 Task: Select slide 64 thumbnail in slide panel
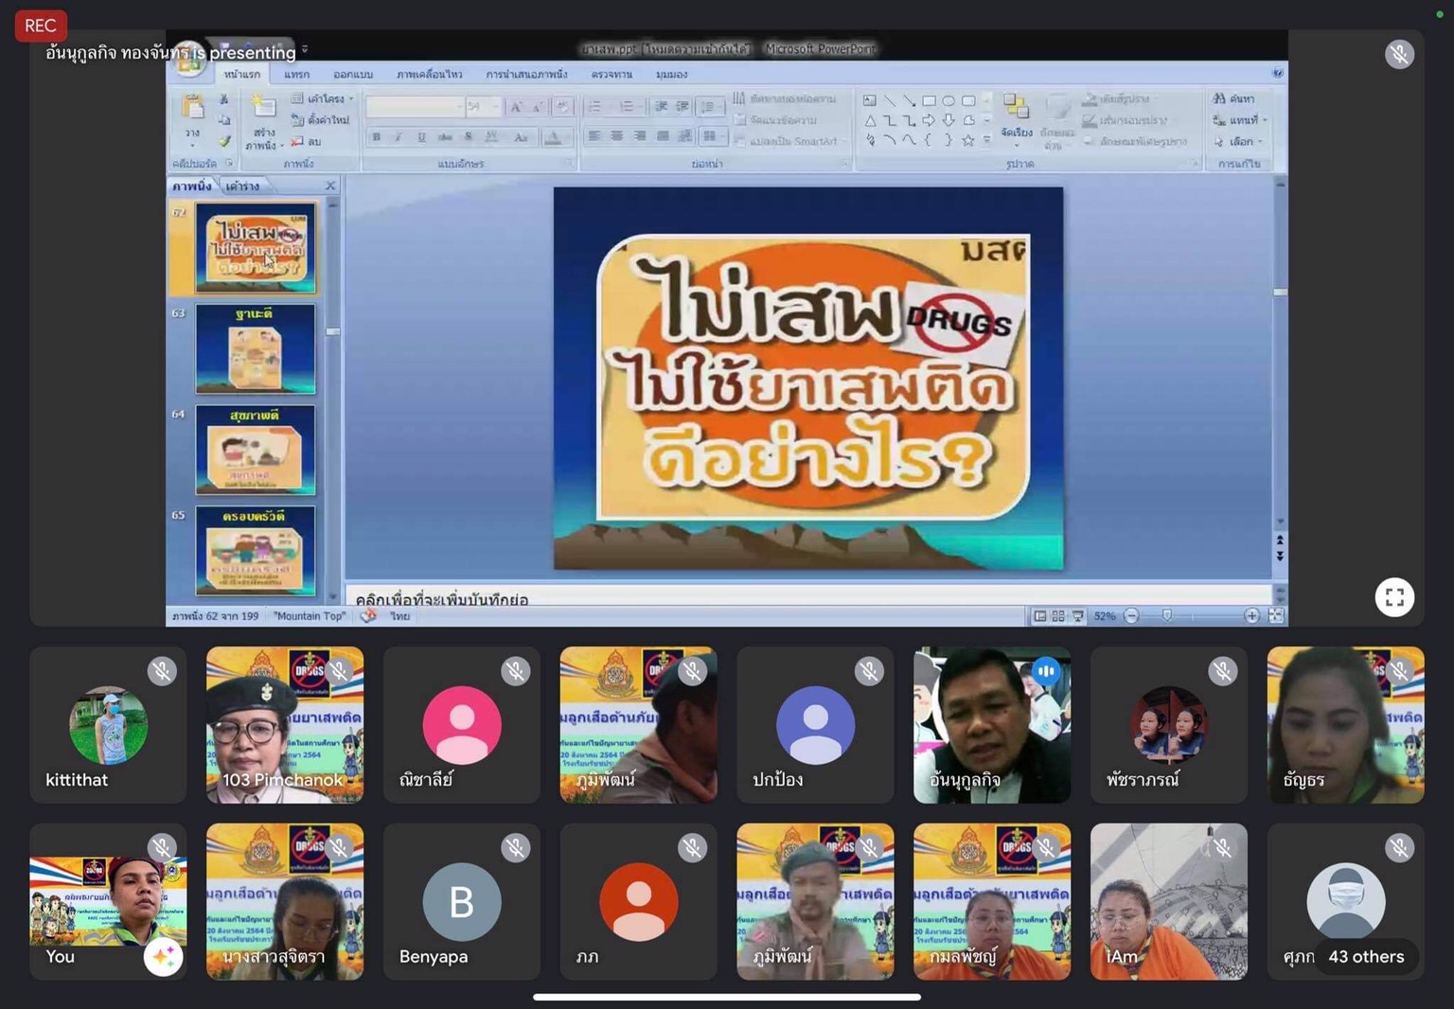255,451
